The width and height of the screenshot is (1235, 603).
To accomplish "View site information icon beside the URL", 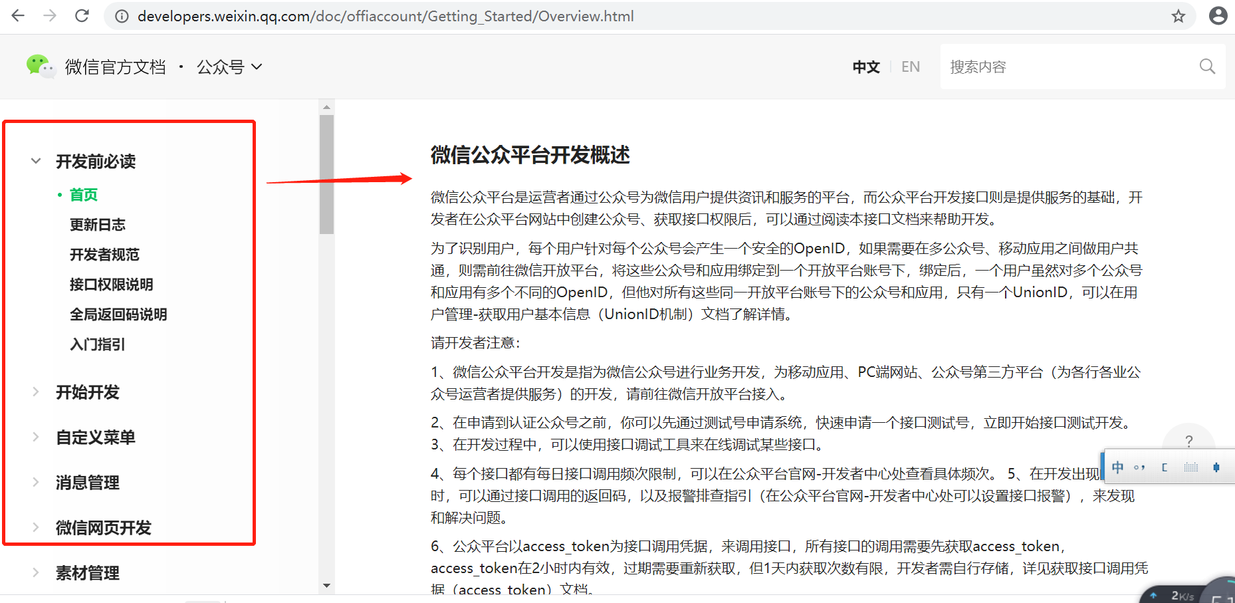I will [122, 16].
